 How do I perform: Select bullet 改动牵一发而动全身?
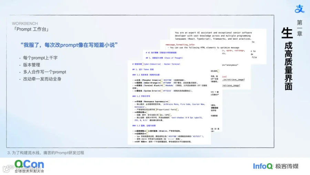[42, 79]
